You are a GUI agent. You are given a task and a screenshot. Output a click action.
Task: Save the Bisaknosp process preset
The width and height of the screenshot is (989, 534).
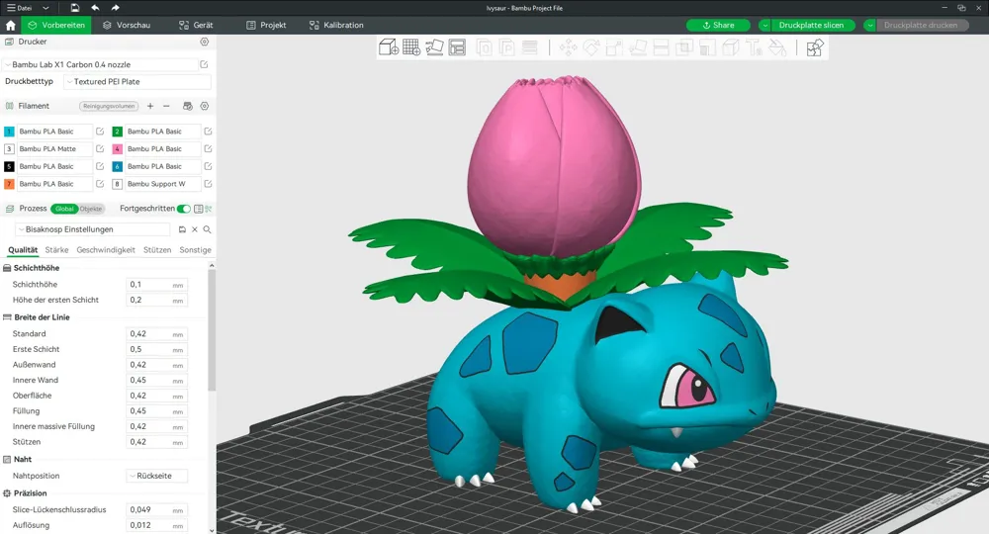point(182,229)
